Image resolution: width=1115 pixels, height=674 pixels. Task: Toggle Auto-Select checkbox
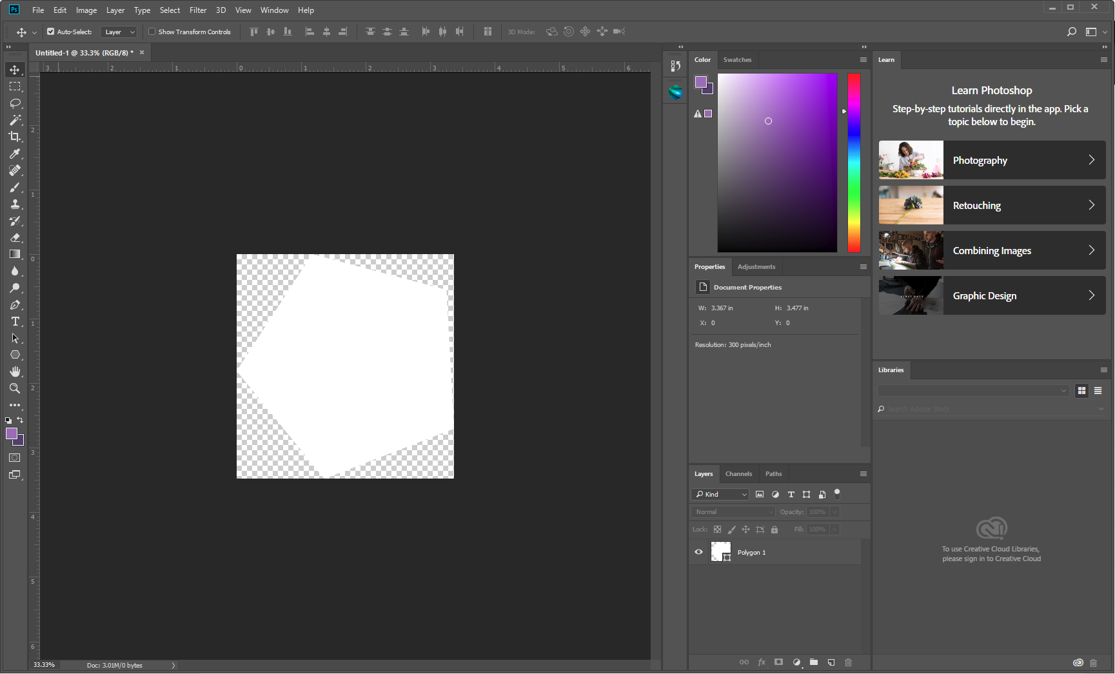(51, 32)
